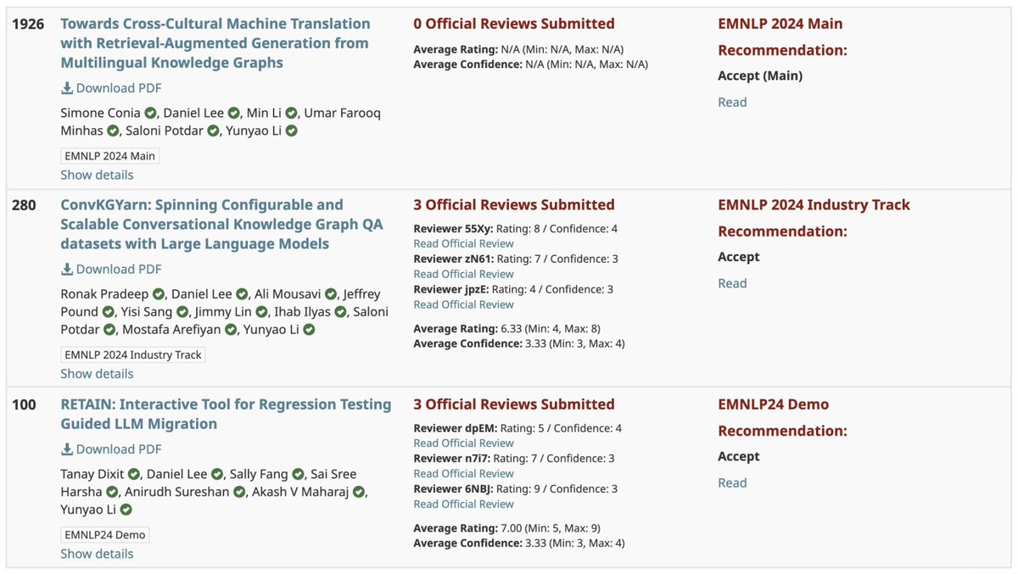Click the download icon for RETAIN PDF
This screenshot has width=1018, height=574.
click(67, 449)
